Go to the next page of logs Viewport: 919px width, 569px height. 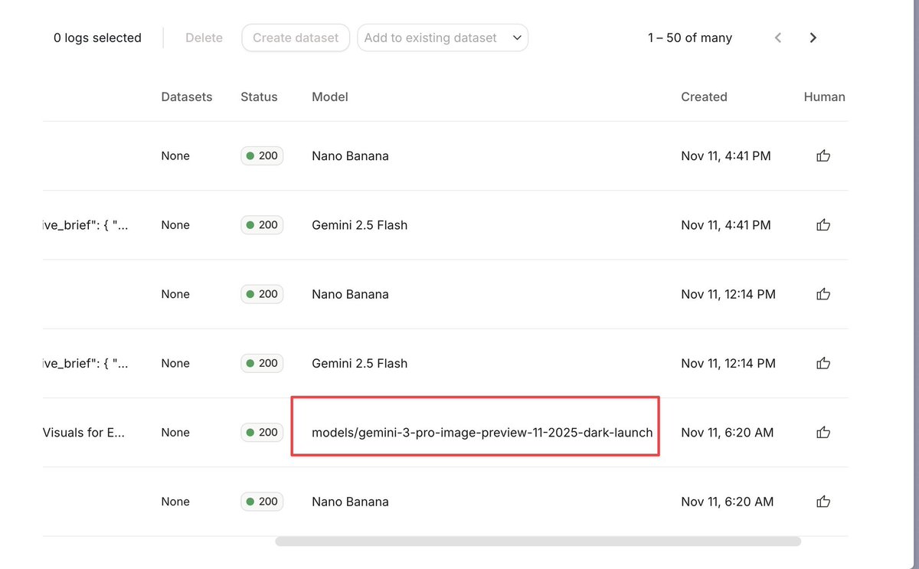(813, 37)
